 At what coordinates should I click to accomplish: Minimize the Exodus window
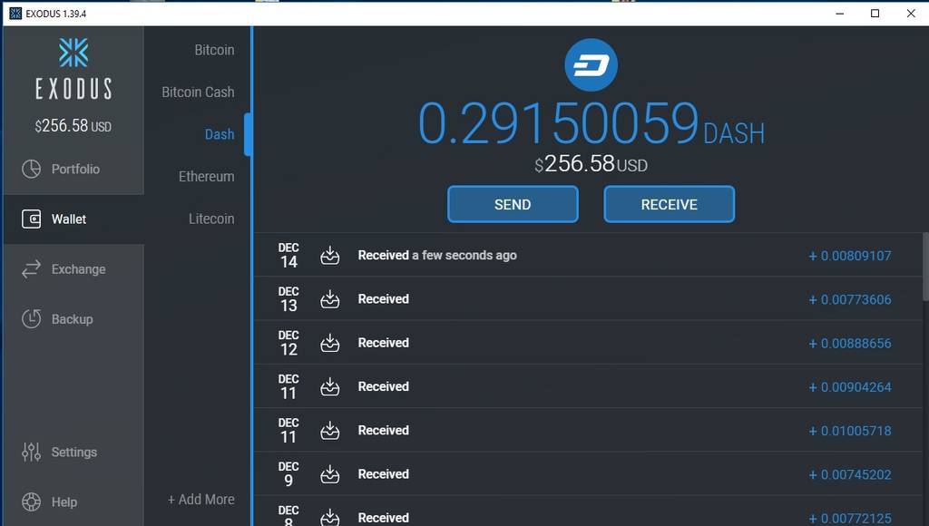tap(839, 13)
